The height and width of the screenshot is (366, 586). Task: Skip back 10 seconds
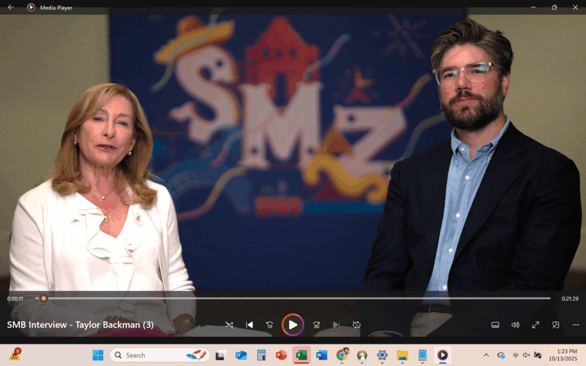tap(270, 325)
